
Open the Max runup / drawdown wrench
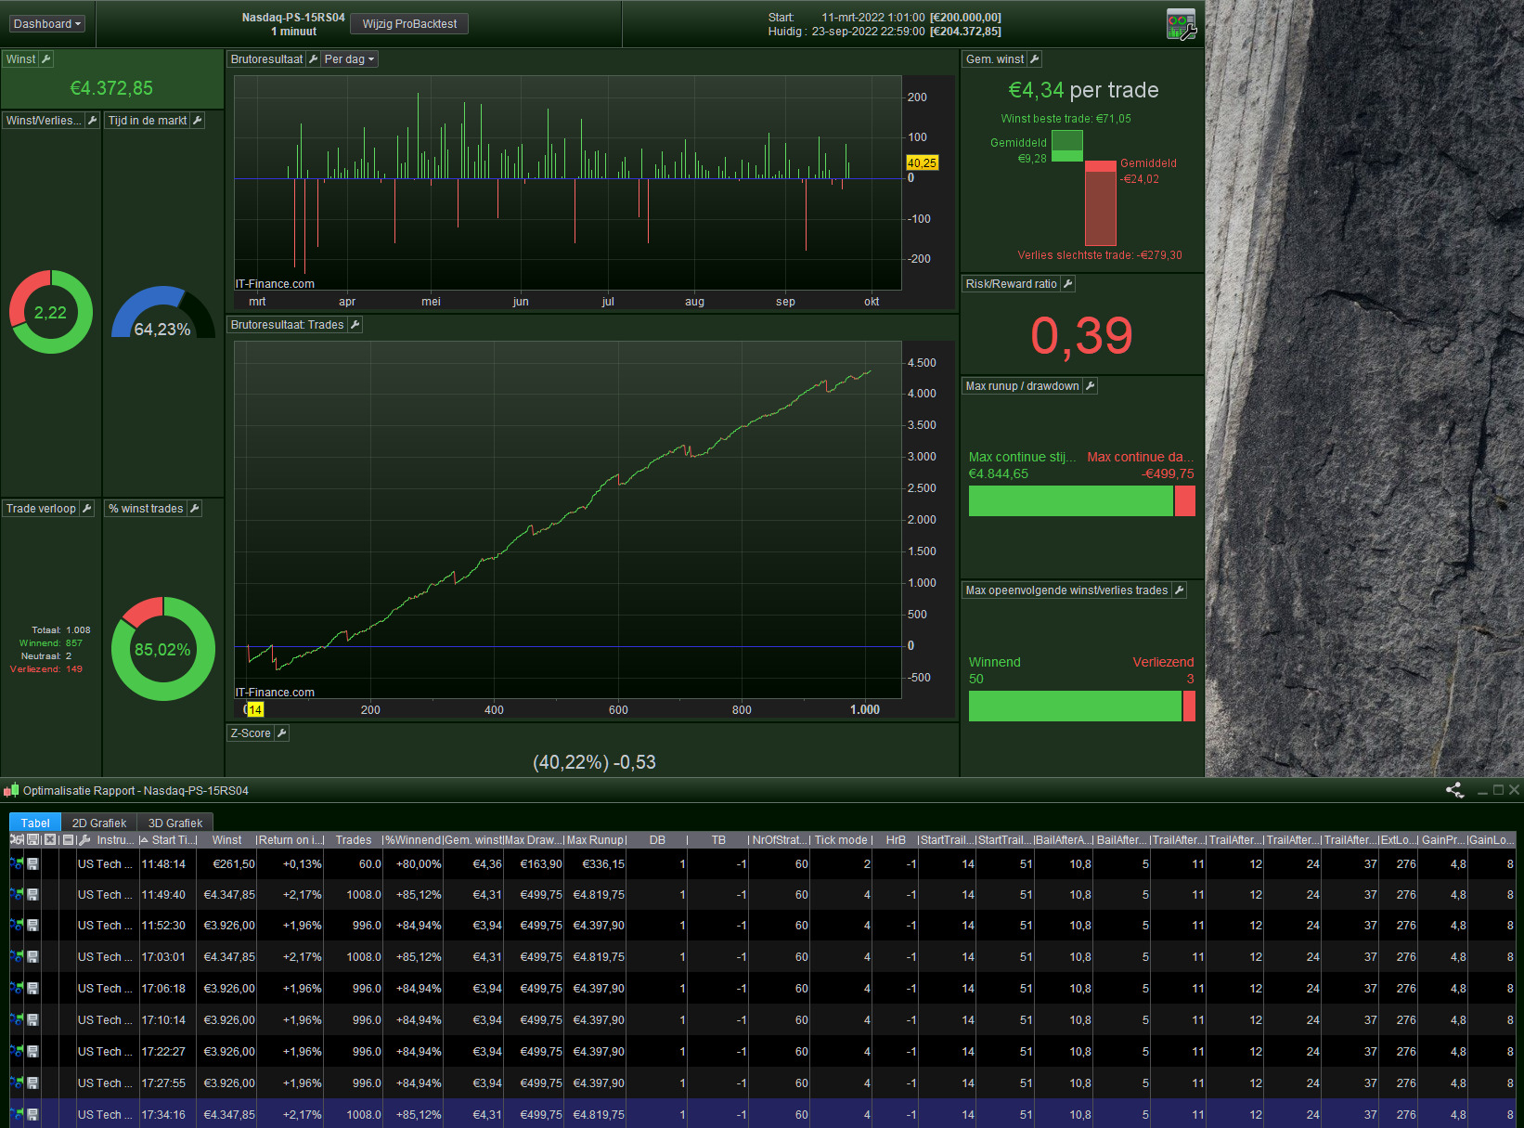pos(1091,386)
